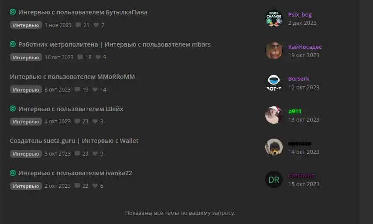Click green target icon beside БутылкаПива interview

pos(13,12)
